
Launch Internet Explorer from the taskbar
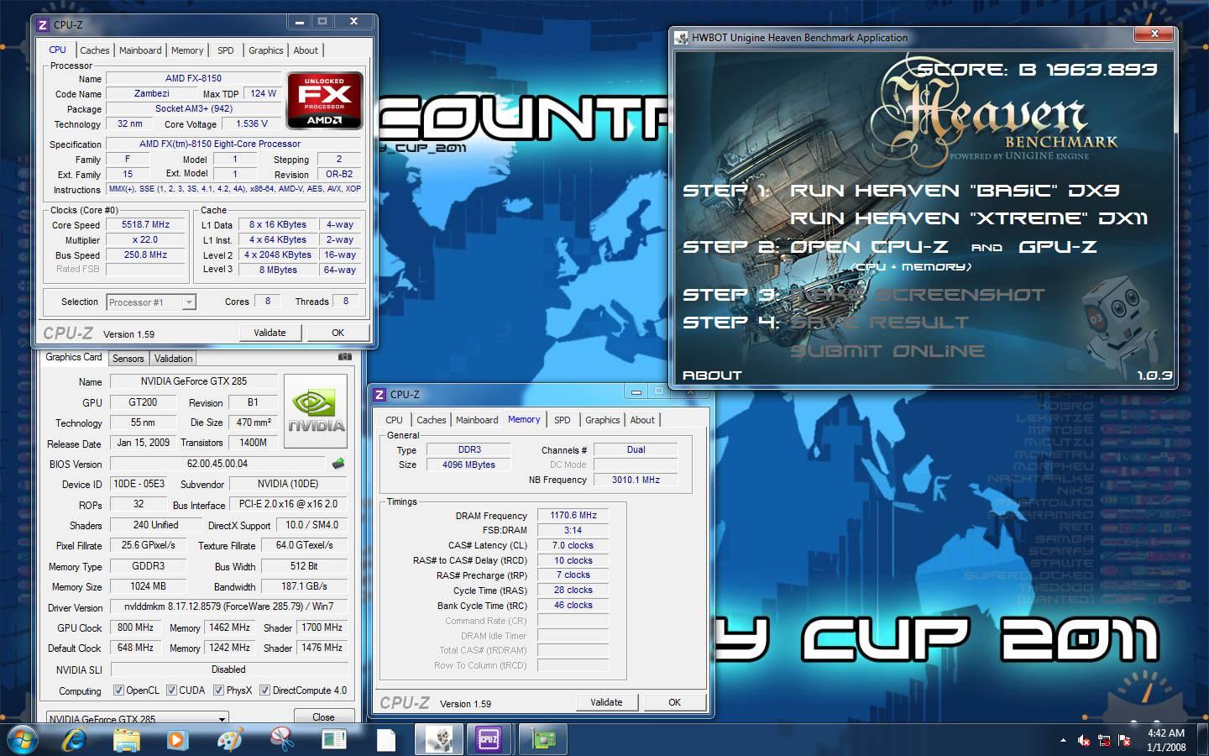point(75,739)
